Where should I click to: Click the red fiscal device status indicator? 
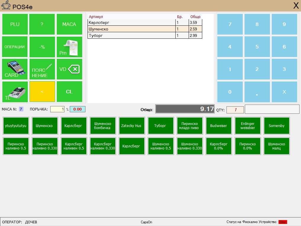pyautogui.click(x=283, y=222)
